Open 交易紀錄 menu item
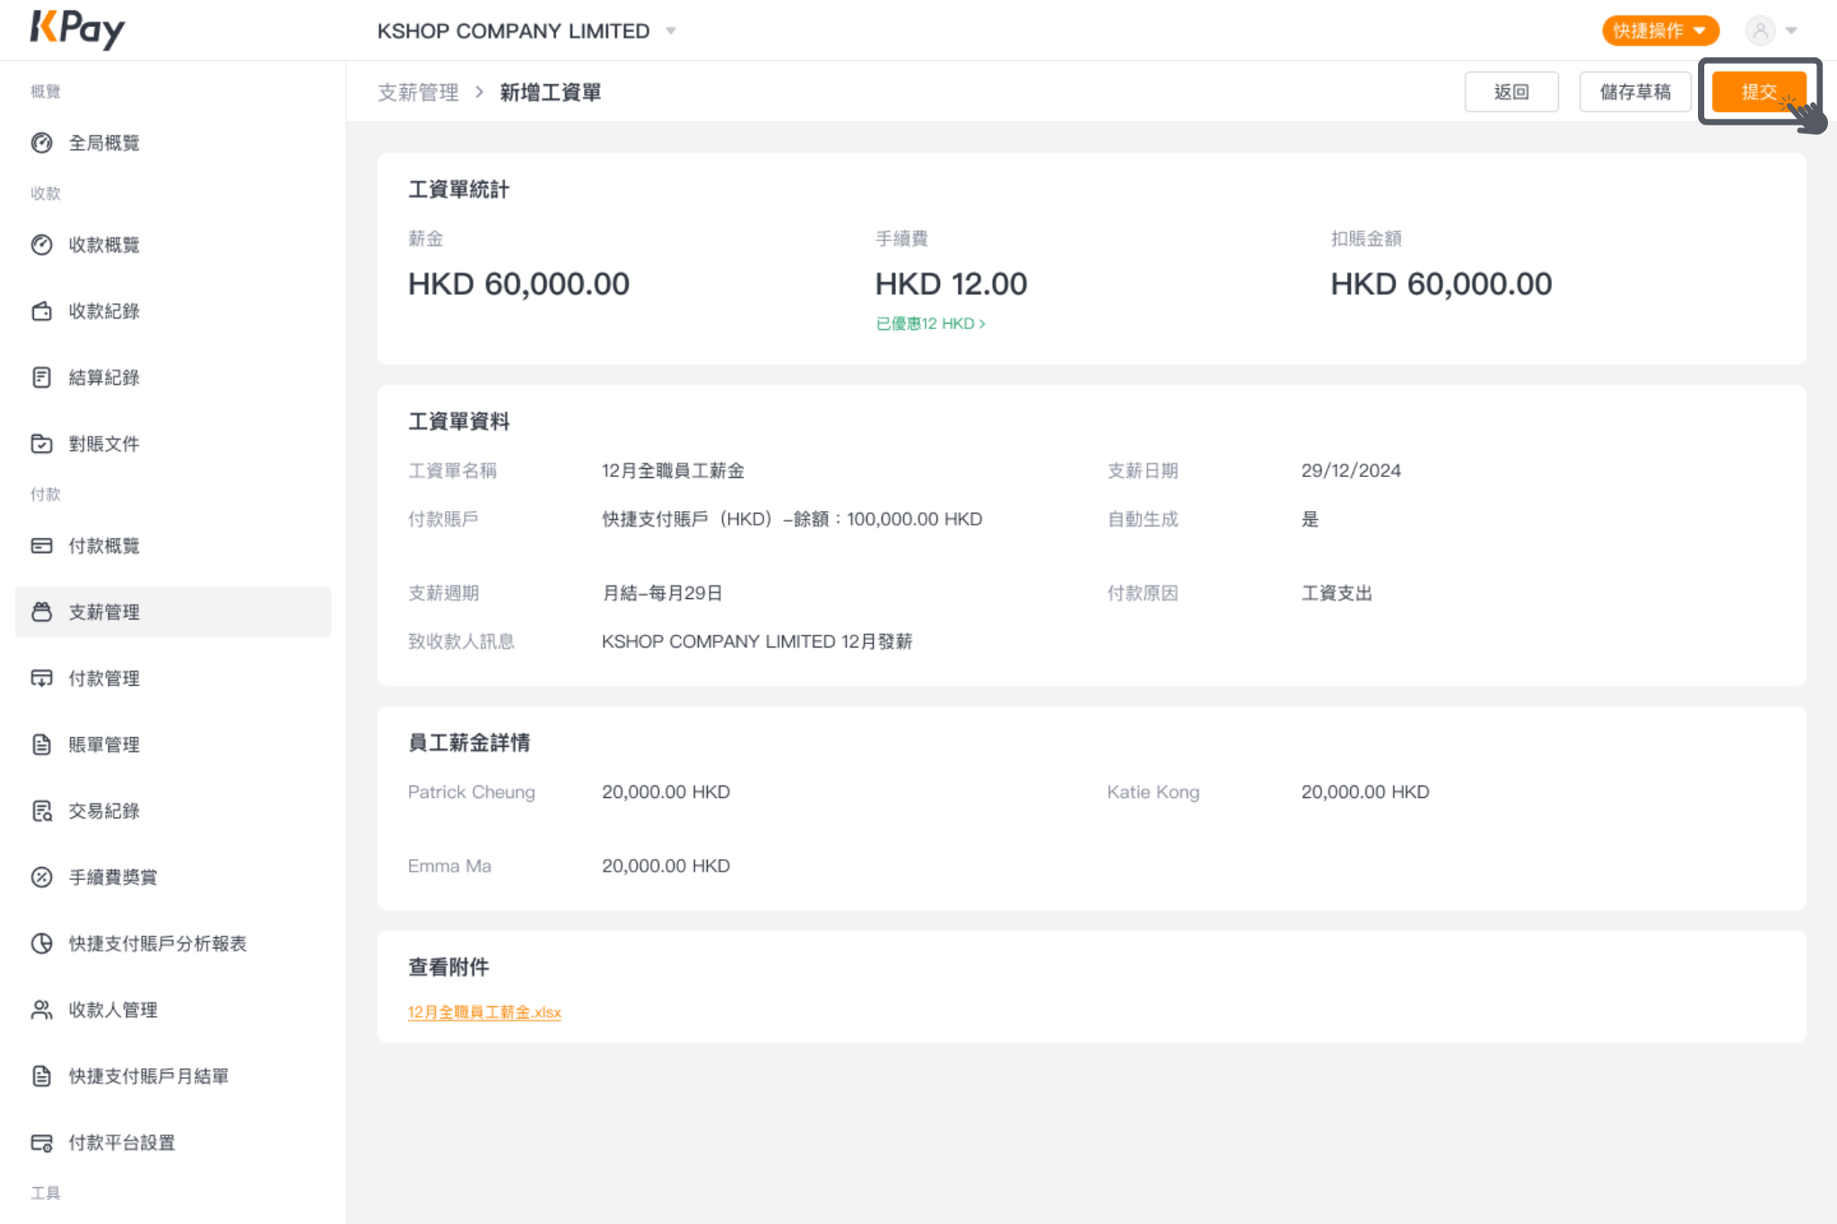Viewport: 1837px width, 1224px height. point(104,812)
